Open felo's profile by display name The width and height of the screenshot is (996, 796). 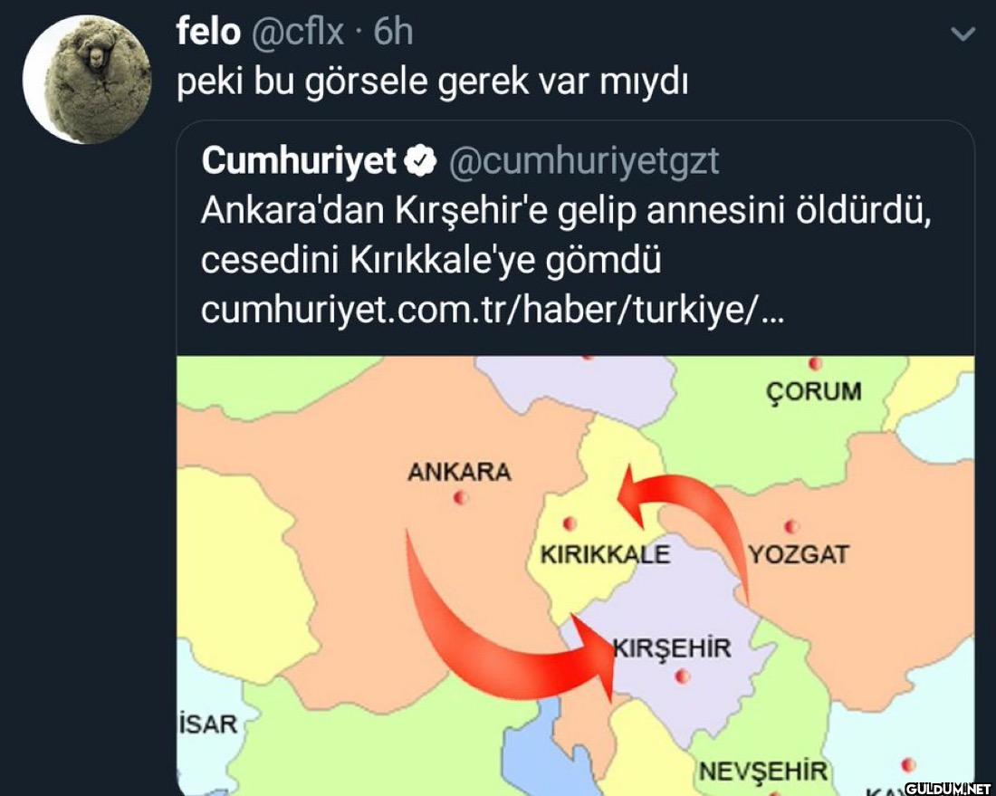click(208, 33)
